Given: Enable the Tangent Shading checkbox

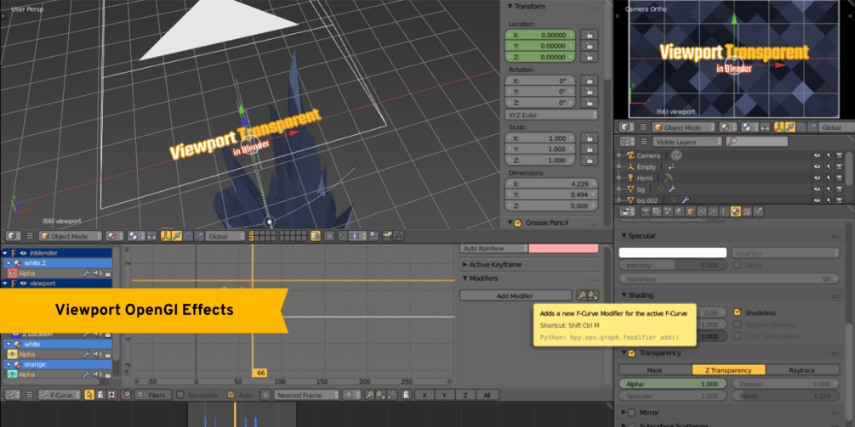Looking at the screenshot, I should tap(738, 324).
